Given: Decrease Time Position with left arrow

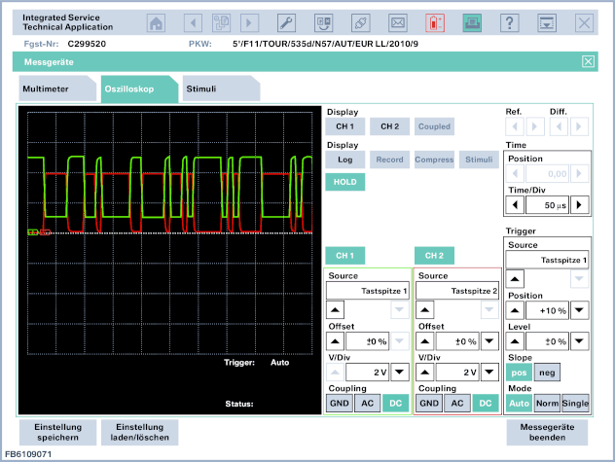Looking at the screenshot, I should (x=515, y=173).
